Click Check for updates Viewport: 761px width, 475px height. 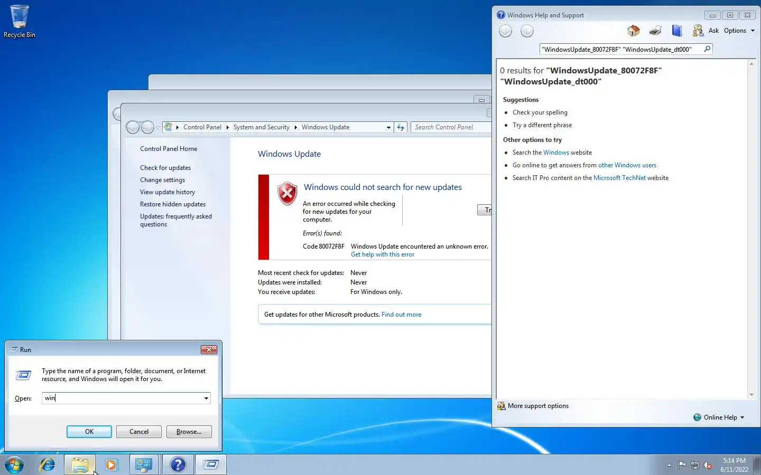(x=165, y=168)
